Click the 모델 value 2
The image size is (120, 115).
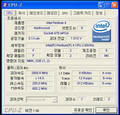[x=71, y=50]
